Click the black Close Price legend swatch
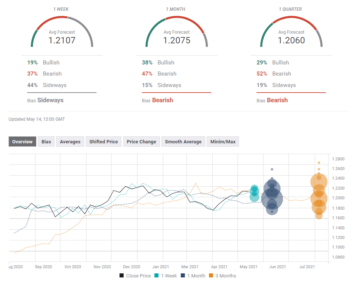 122,276
